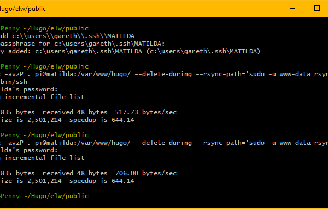This screenshot has width=328, height=209.
Task: Click the 517.73 bytes/sec value
Action: [146, 112]
